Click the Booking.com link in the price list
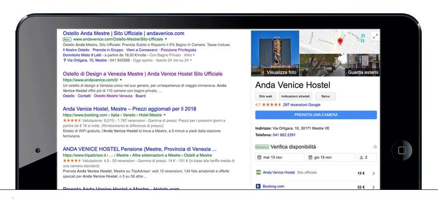The height and width of the screenshot is (207, 438). (x=273, y=186)
